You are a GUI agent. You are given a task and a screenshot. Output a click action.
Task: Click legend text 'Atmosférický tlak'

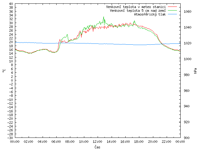[x=150, y=15]
